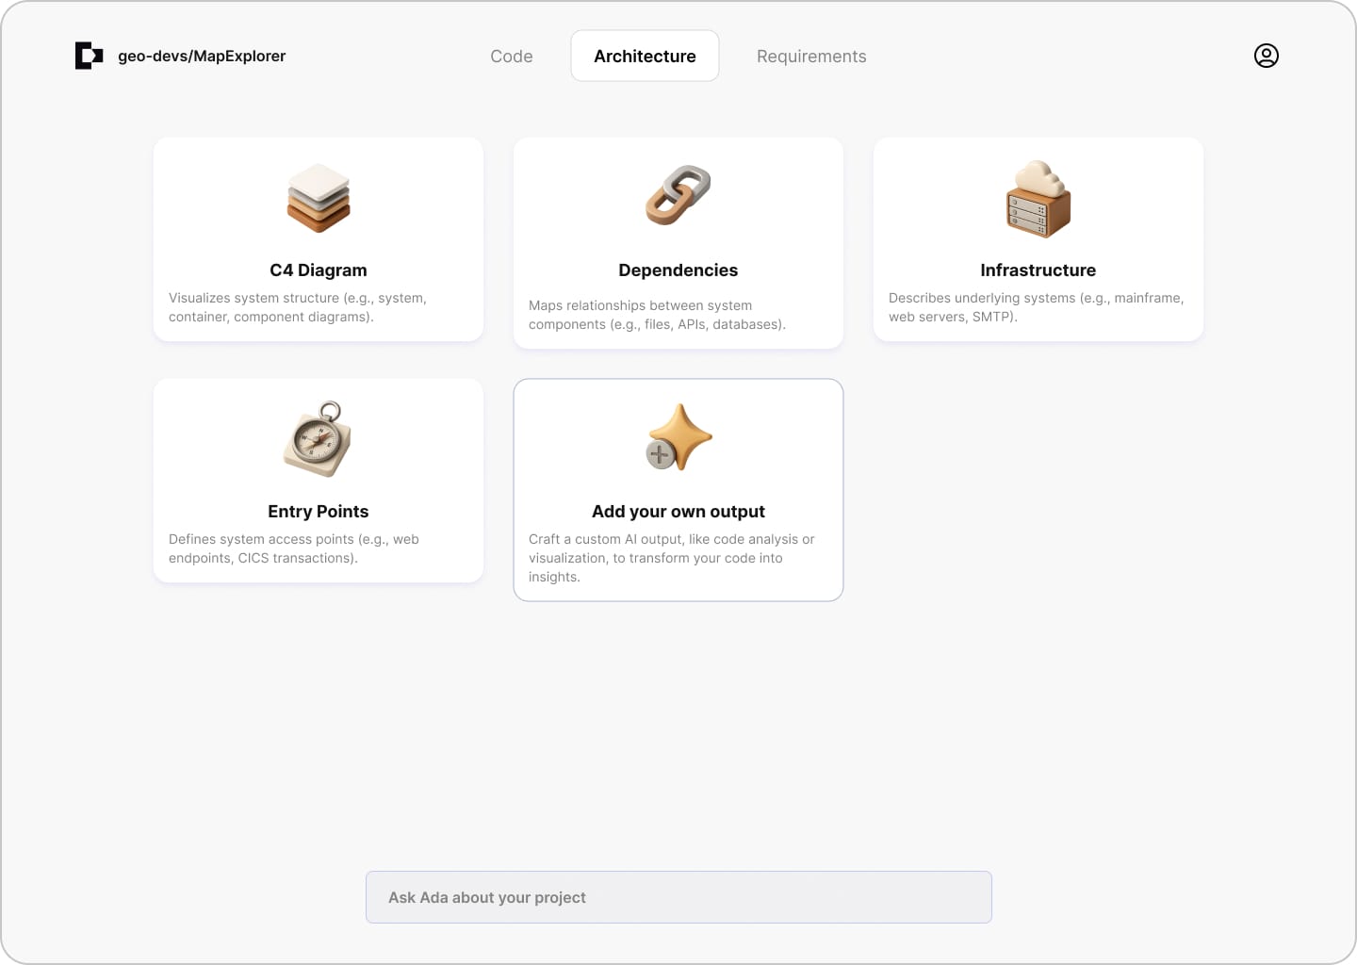Image resolution: width=1357 pixels, height=965 pixels.
Task: Open the Requirements tab
Action: click(811, 57)
